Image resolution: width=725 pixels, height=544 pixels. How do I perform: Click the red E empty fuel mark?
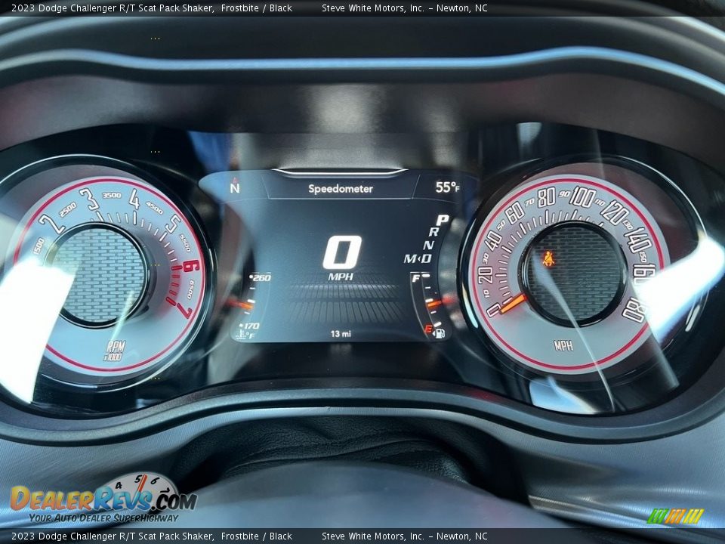(x=428, y=329)
